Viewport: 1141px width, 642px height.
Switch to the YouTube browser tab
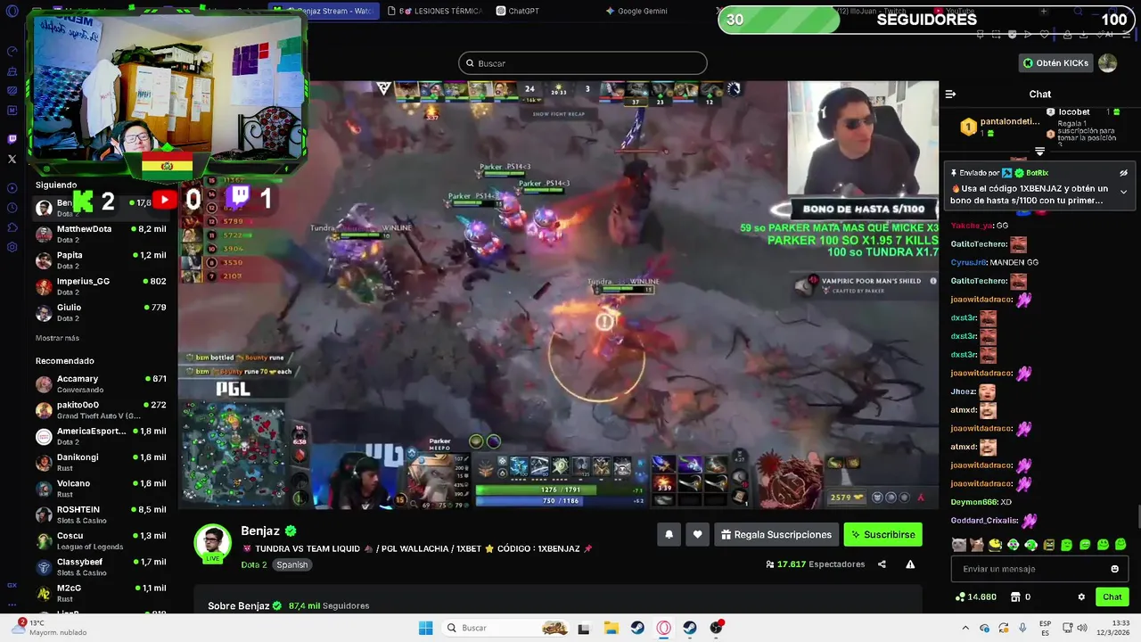tap(953, 11)
